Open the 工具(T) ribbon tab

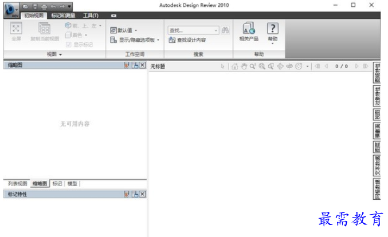tap(91, 15)
